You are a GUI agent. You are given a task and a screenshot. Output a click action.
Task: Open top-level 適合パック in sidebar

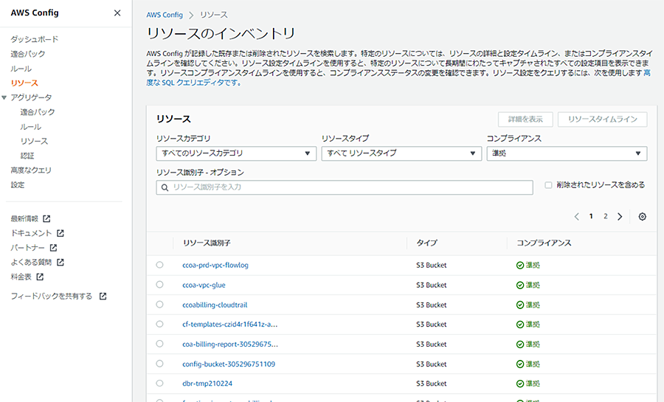[28, 54]
